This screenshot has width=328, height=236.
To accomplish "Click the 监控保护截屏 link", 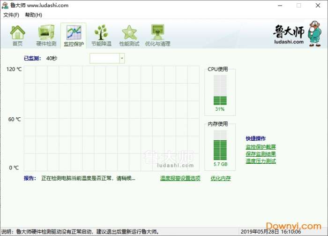I will pos(261,147).
